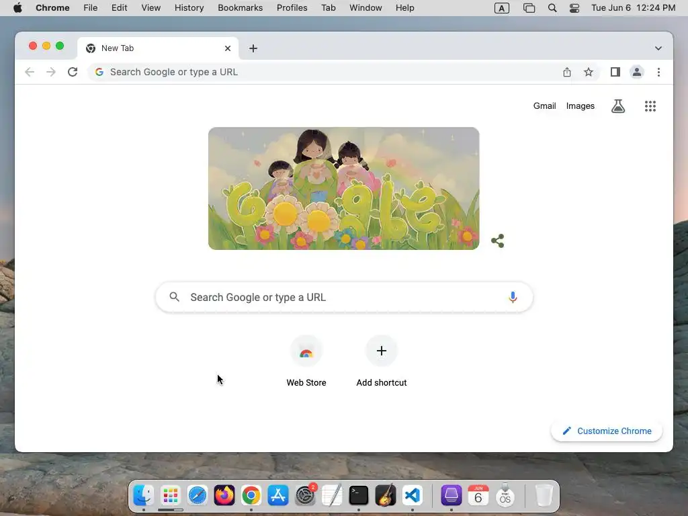Open the profile avatar menu
688x516 pixels.
[637, 72]
